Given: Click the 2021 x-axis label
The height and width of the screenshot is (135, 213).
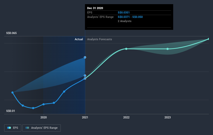Looking at the screenshot, I should [85, 117].
